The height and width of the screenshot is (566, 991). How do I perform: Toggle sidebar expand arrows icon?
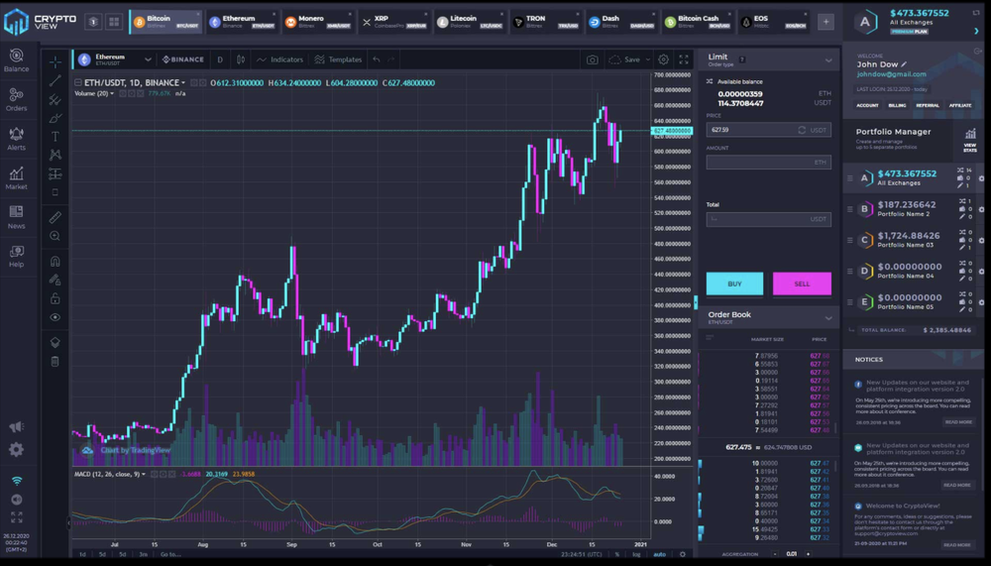coord(17,516)
